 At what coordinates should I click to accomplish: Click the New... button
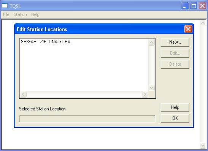coord(175,42)
